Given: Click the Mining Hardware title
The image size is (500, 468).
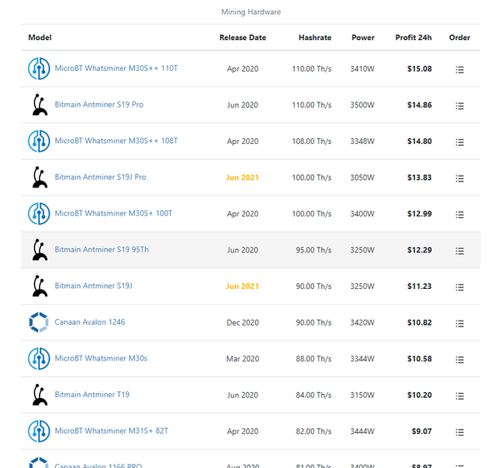Looking at the screenshot, I should (x=251, y=12).
